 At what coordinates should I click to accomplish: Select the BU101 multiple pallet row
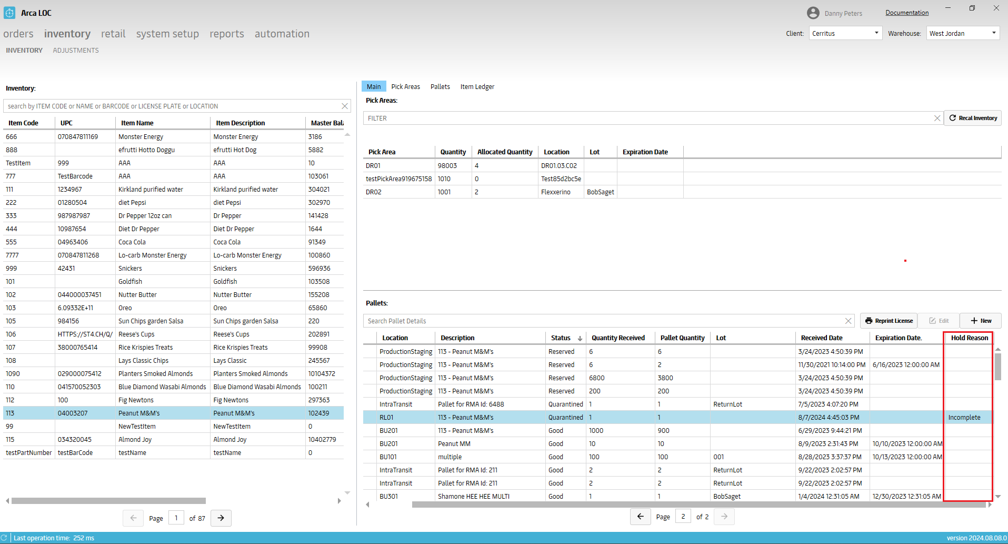677,457
